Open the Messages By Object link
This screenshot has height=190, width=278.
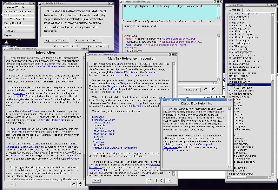pyautogui.click(x=104, y=120)
